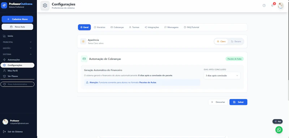Click the ProfessorOutArena logo icon
Screen dimensions: 289x138
[4, 5]
